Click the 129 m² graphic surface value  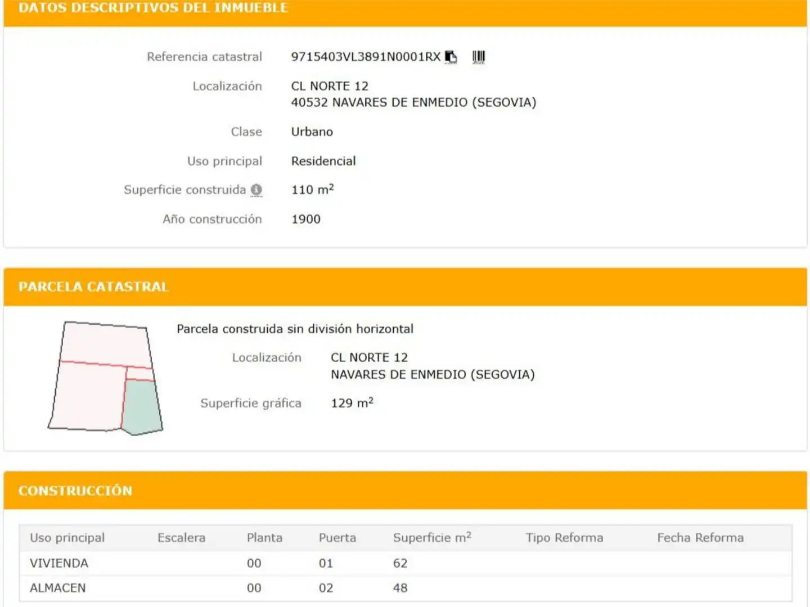352,402
